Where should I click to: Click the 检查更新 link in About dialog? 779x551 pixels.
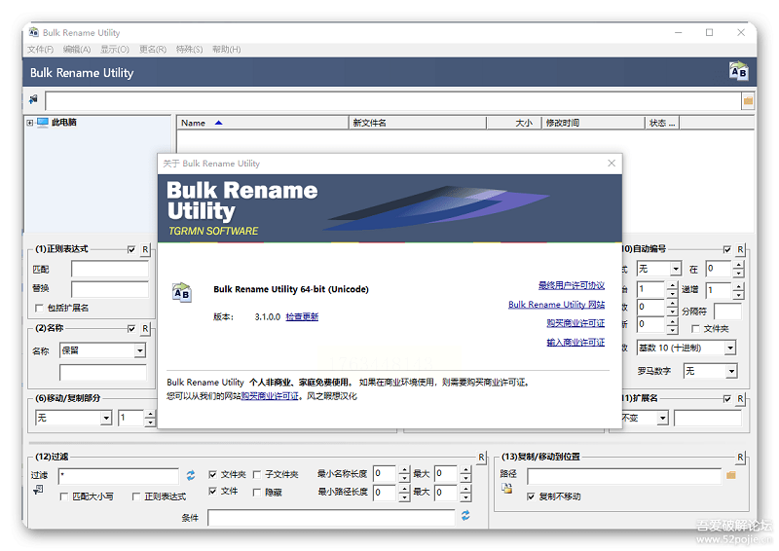(x=302, y=316)
